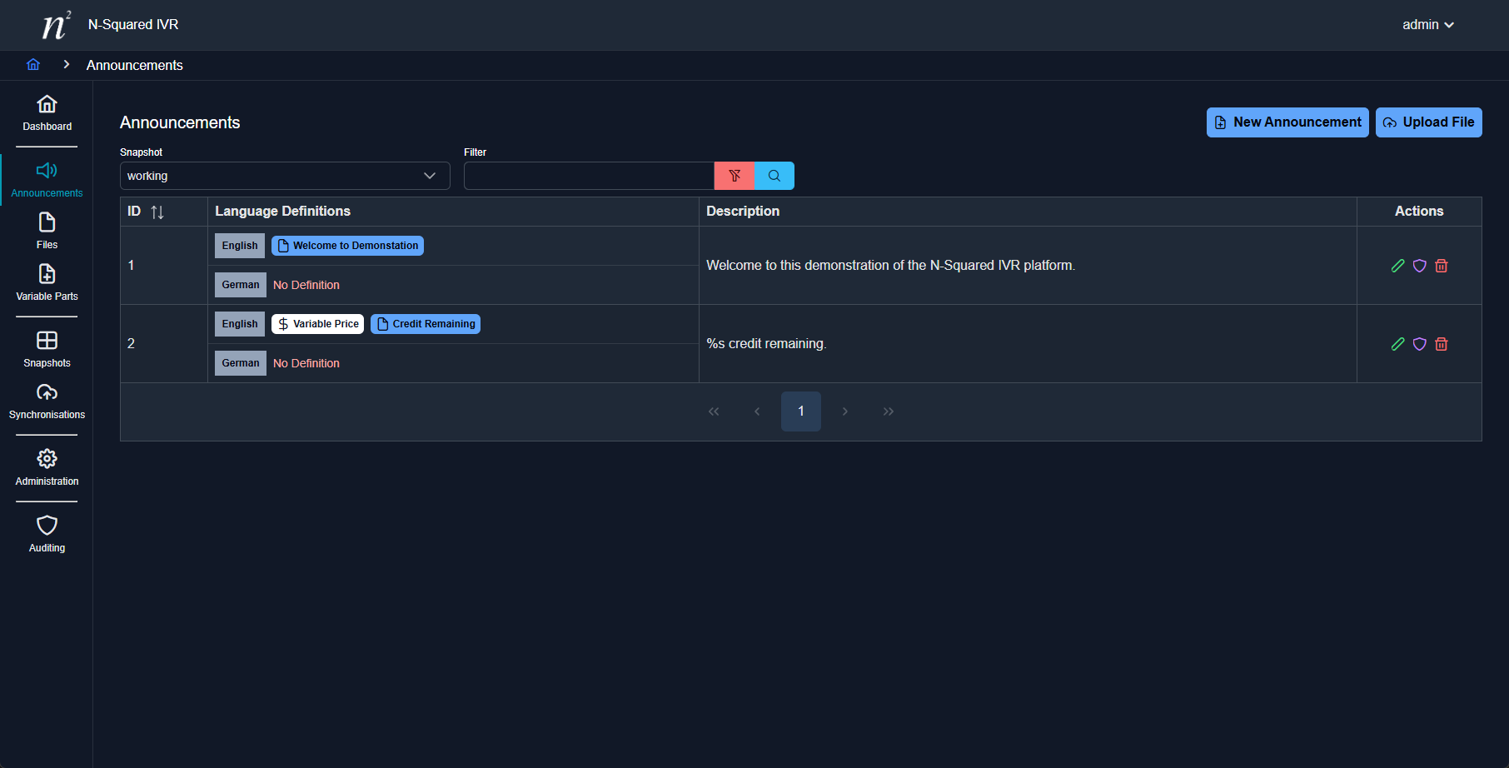Screen dimensions: 1509x768
Task: Open Dashboard in the sidebar
Action: point(47,112)
